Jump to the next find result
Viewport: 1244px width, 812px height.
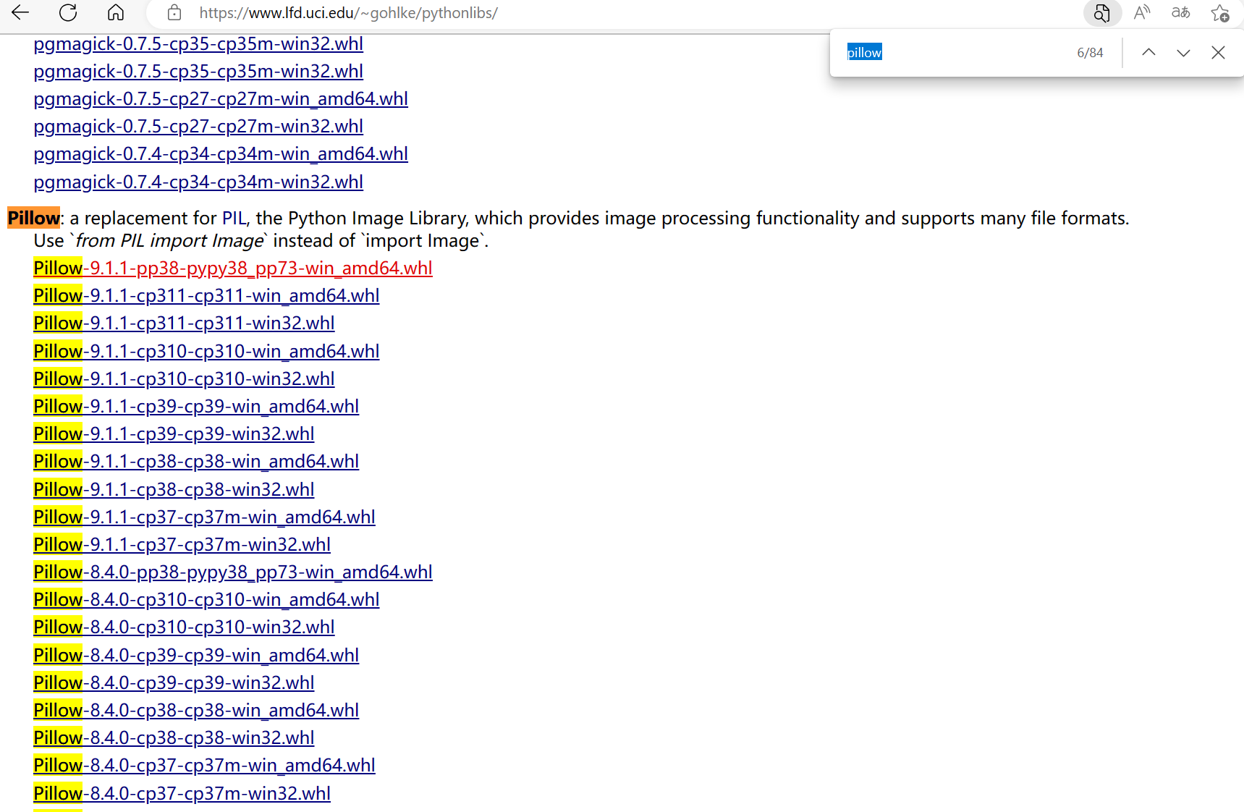point(1183,52)
